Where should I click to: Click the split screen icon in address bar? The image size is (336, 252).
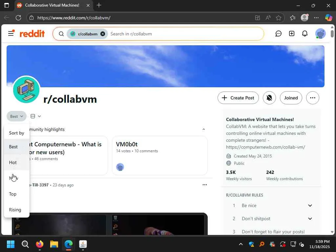(x=257, y=18)
